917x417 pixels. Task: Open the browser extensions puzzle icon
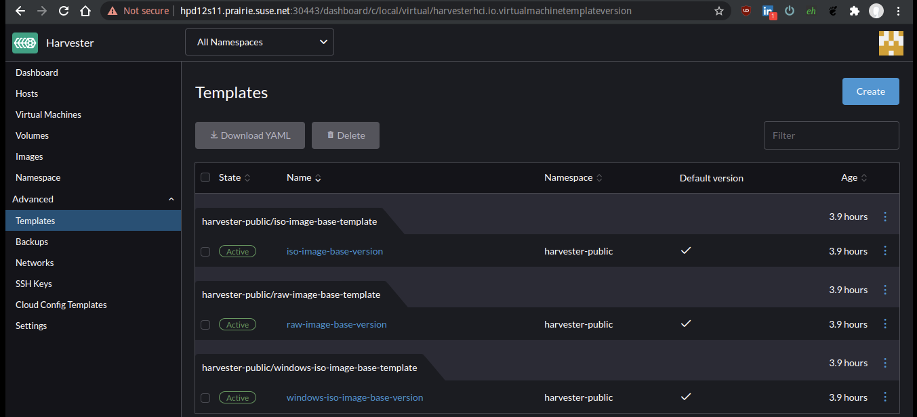pos(854,11)
